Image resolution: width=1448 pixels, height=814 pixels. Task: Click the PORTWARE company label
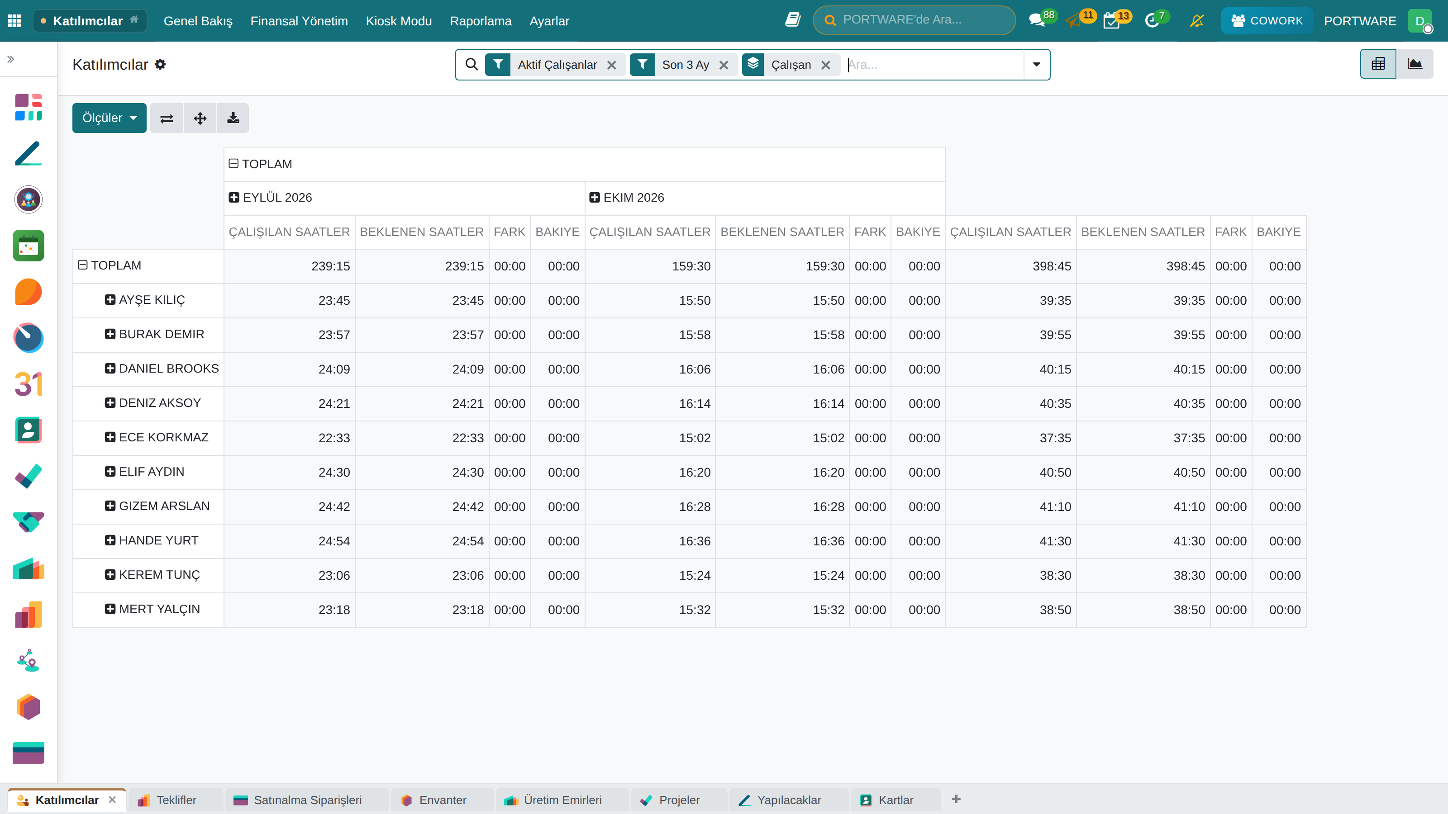click(x=1360, y=21)
